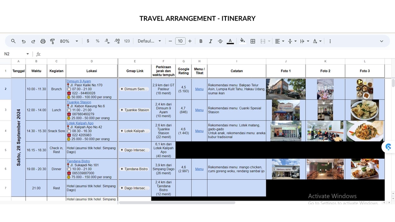The height and width of the screenshot is (222, 395).
Task: Select the 10.00 - 11.30 time cell
Action: click(x=36, y=89)
